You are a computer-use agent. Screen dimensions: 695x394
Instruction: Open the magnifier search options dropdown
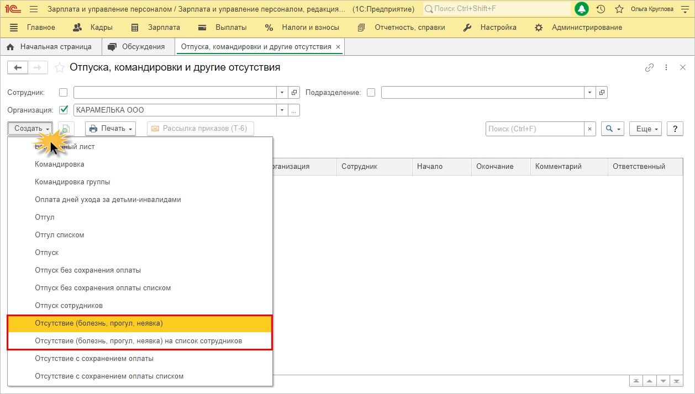point(612,129)
